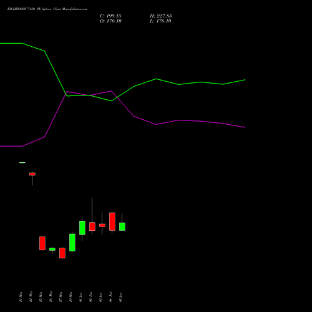Click the chart title text at top left
The image size is (312, 312).
click(x=47, y=9)
